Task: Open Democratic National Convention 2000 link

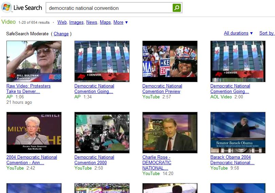Action: (94, 160)
